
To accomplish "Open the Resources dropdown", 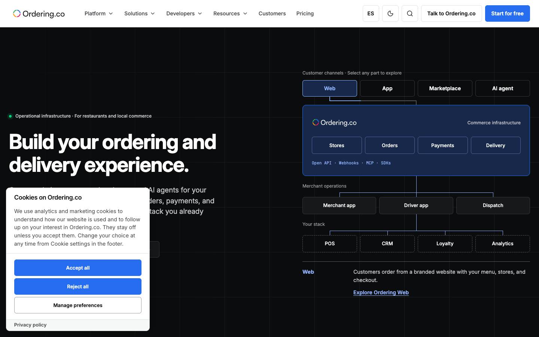I will coord(230,13).
